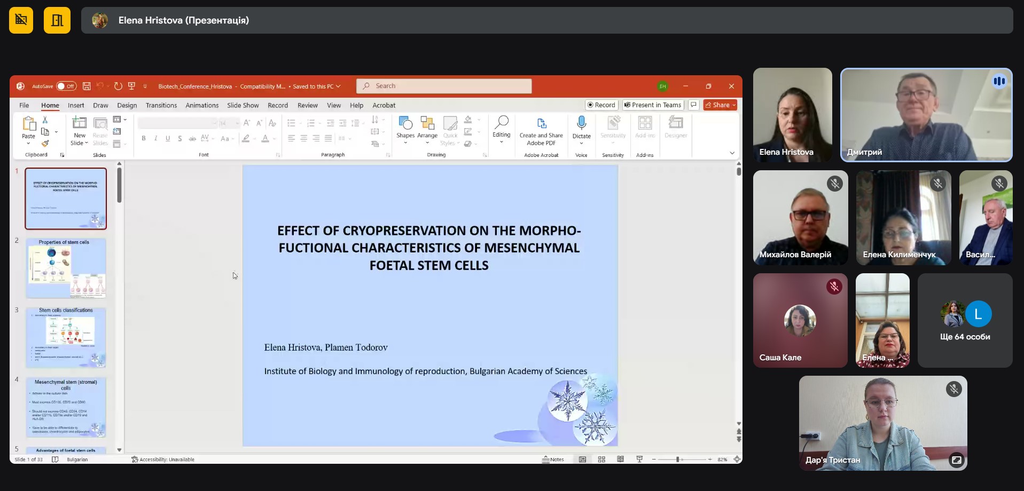Expand the Copy options arrow
This screenshot has height=491, width=1024.
(x=56, y=132)
